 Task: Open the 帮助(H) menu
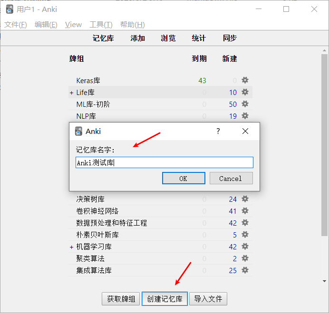[x=132, y=25]
